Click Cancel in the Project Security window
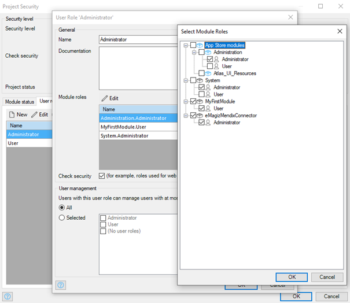The image size is (350, 303). (x=331, y=297)
